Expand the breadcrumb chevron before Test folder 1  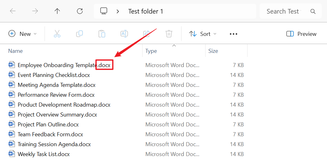point(118,11)
